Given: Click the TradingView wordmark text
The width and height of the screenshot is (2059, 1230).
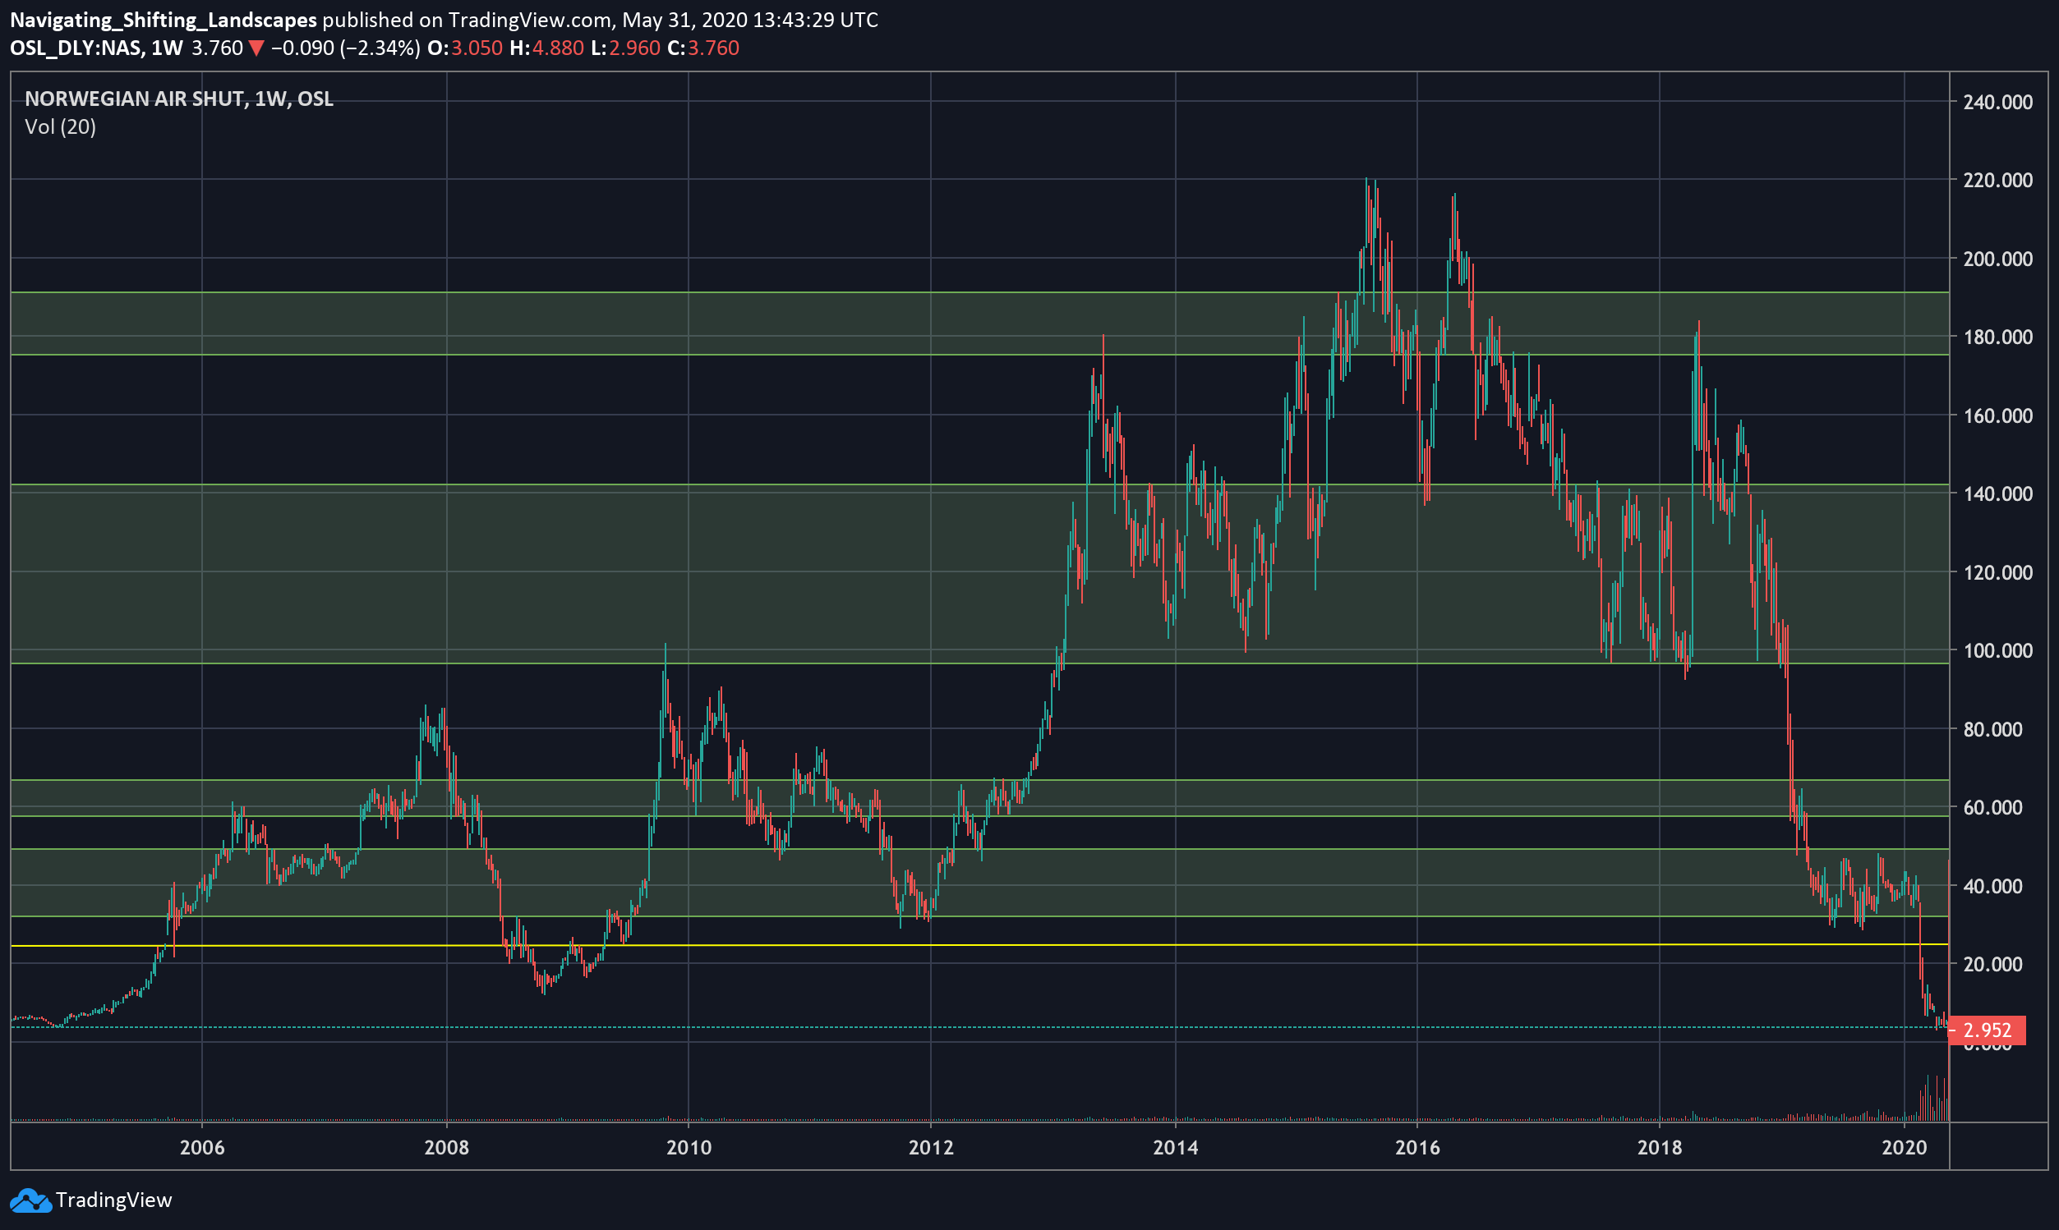Looking at the screenshot, I should click(x=113, y=1200).
